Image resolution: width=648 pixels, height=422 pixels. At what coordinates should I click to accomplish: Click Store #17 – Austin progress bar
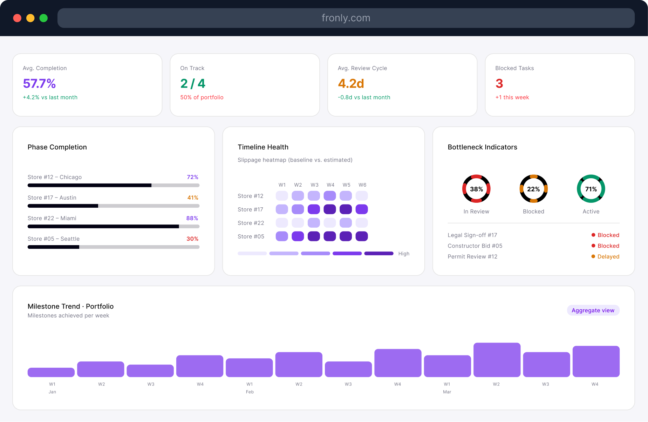[114, 206]
